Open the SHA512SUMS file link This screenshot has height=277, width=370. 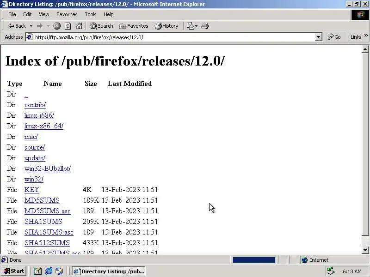coord(47,243)
